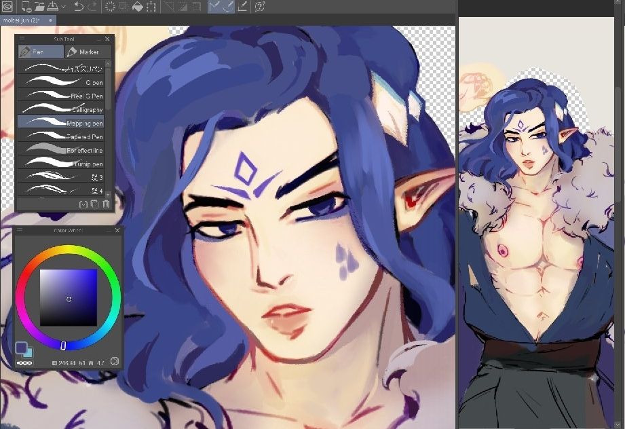Minimize the Sub Tool palette
The width and height of the screenshot is (625, 429).
click(x=99, y=39)
